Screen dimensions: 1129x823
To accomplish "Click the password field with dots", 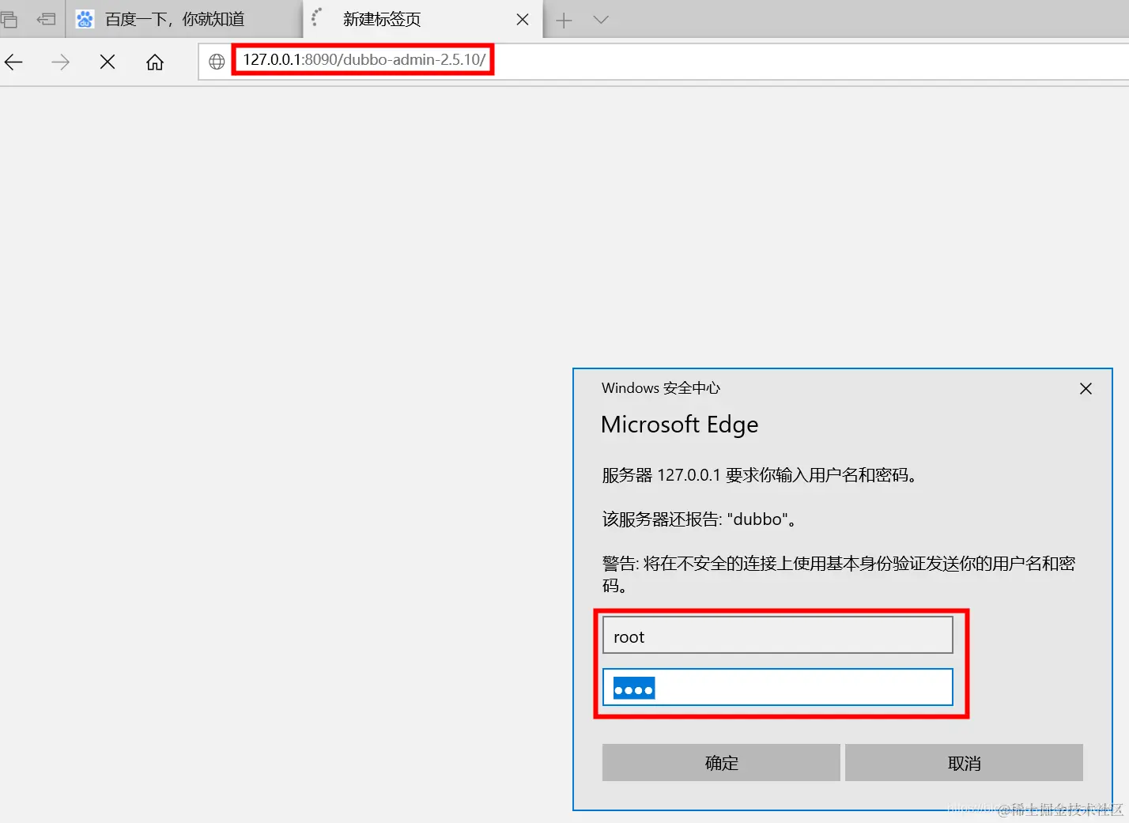I will [x=778, y=687].
